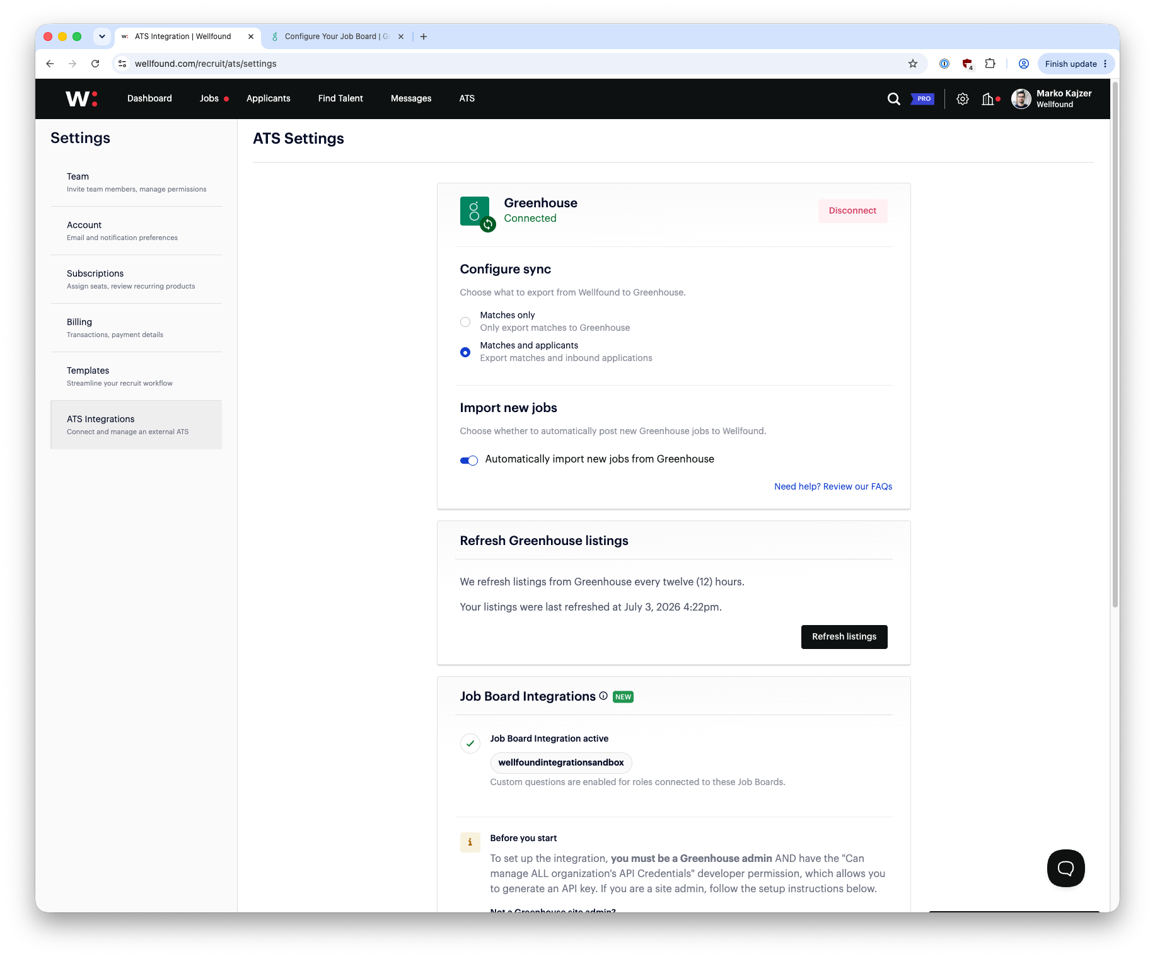Click the last refreshed July 3, 2026 text

tap(591, 607)
